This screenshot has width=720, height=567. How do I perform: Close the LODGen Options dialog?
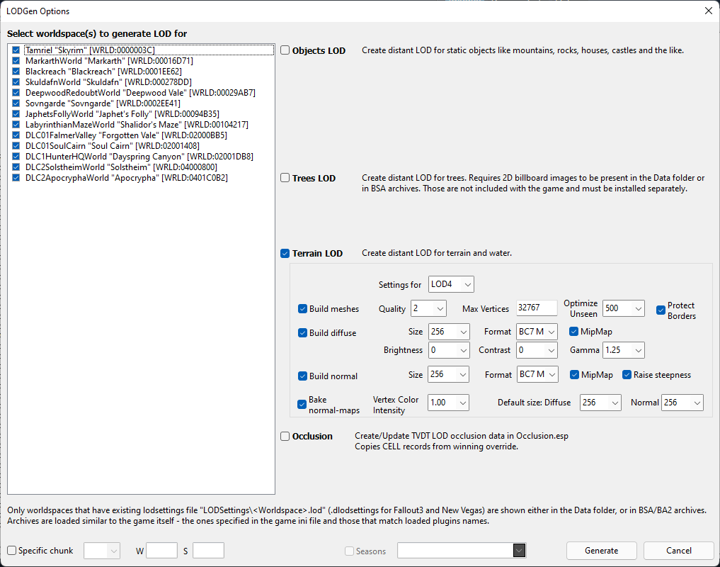point(709,11)
